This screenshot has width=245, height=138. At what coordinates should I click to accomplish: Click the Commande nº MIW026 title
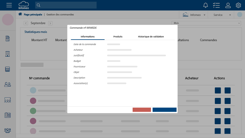[x=83, y=28]
